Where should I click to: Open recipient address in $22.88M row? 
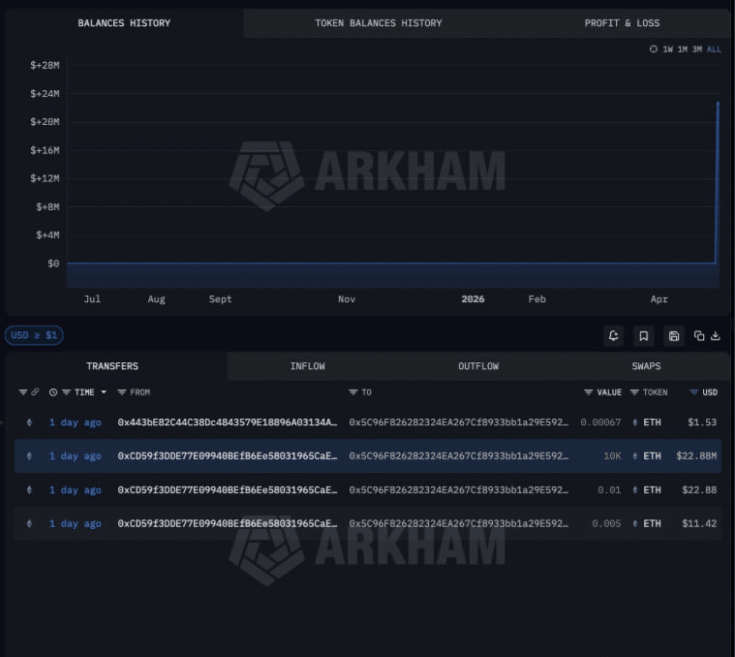[458, 456]
